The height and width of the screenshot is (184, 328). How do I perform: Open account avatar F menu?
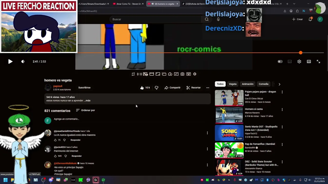(x=320, y=19)
